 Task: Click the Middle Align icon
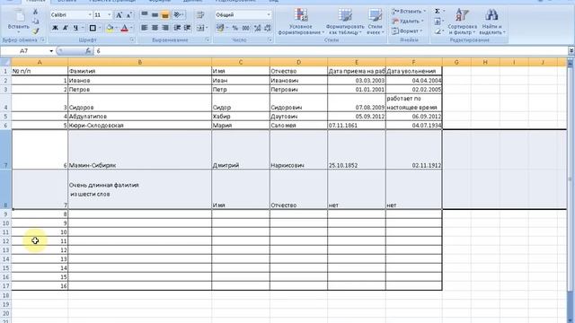155,14
